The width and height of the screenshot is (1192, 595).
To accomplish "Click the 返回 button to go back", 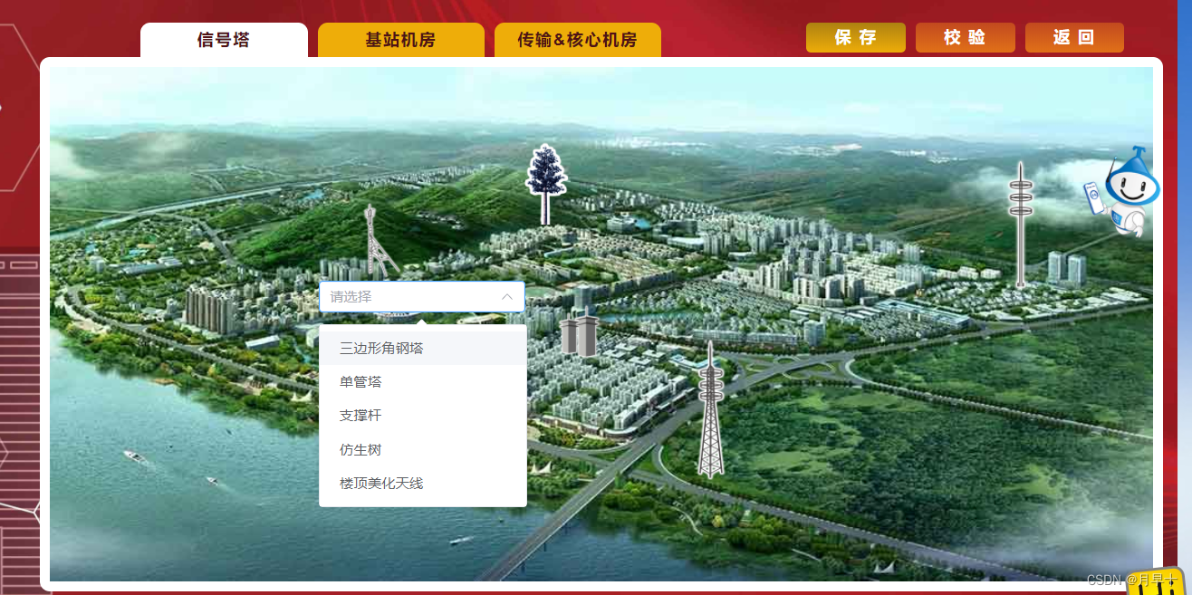I will pyautogui.click(x=1074, y=37).
